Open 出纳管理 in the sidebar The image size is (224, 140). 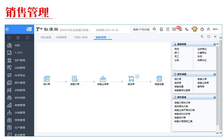pos(19,68)
